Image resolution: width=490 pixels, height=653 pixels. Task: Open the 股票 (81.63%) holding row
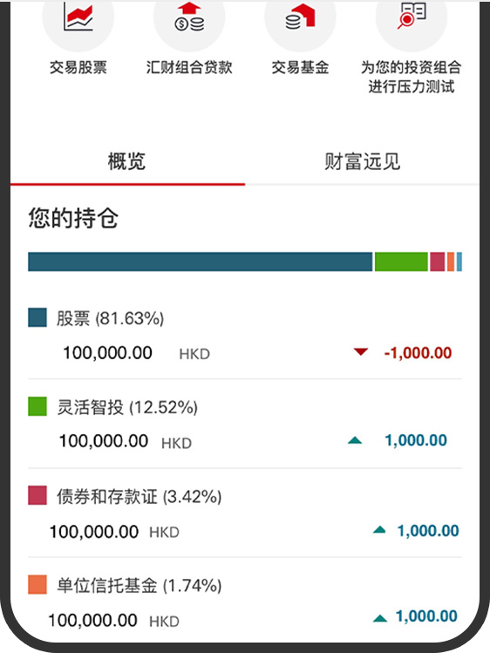(x=245, y=336)
